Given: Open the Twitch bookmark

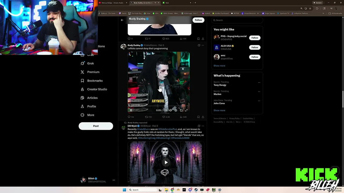Looking at the screenshot, I should click(x=123, y=13).
